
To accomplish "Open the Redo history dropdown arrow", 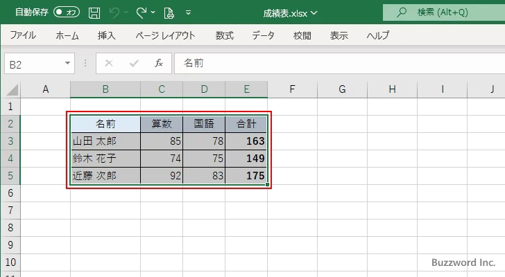I will (x=153, y=12).
